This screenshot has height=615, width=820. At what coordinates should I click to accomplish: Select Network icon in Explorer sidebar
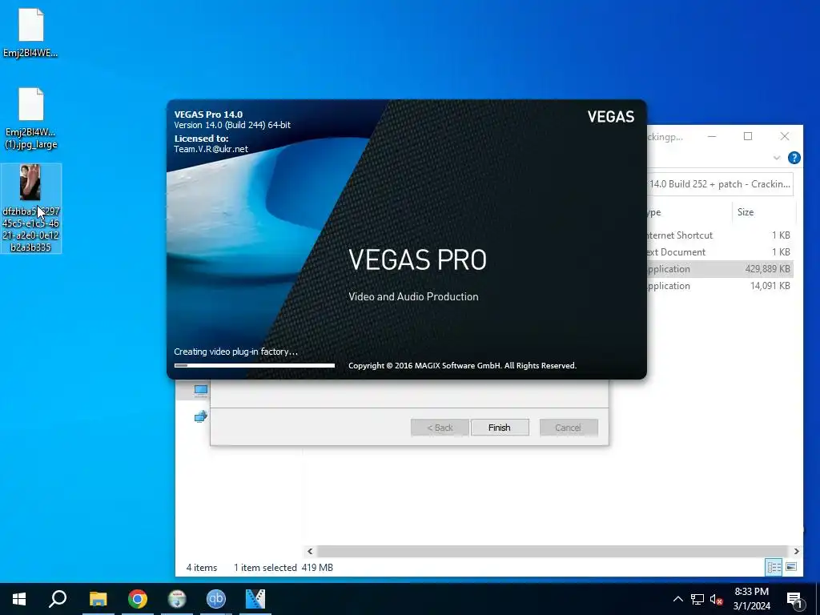pyautogui.click(x=201, y=416)
